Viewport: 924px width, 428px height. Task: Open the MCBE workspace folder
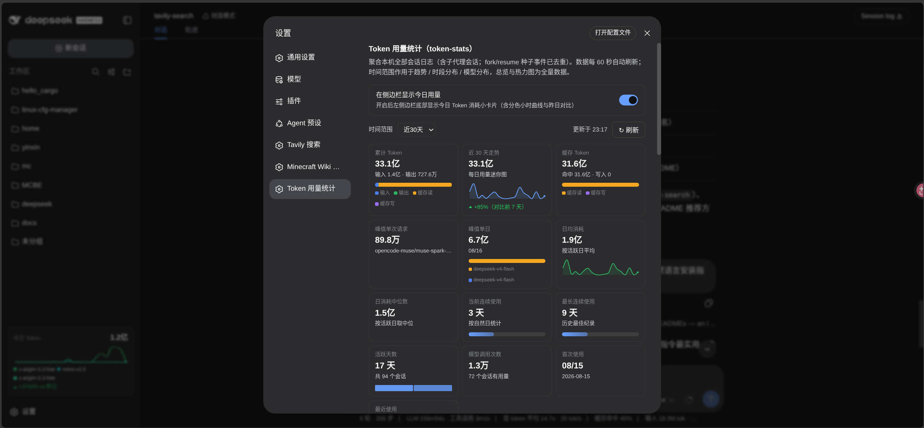point(71,185)
